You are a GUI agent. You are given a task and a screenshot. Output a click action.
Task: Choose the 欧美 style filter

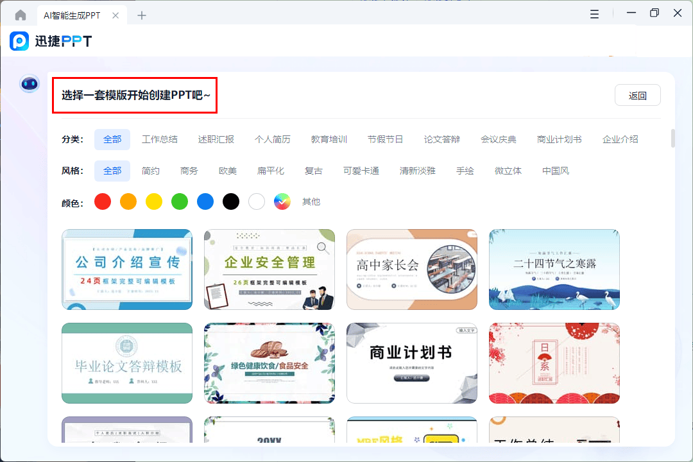(x=228, y=171)
